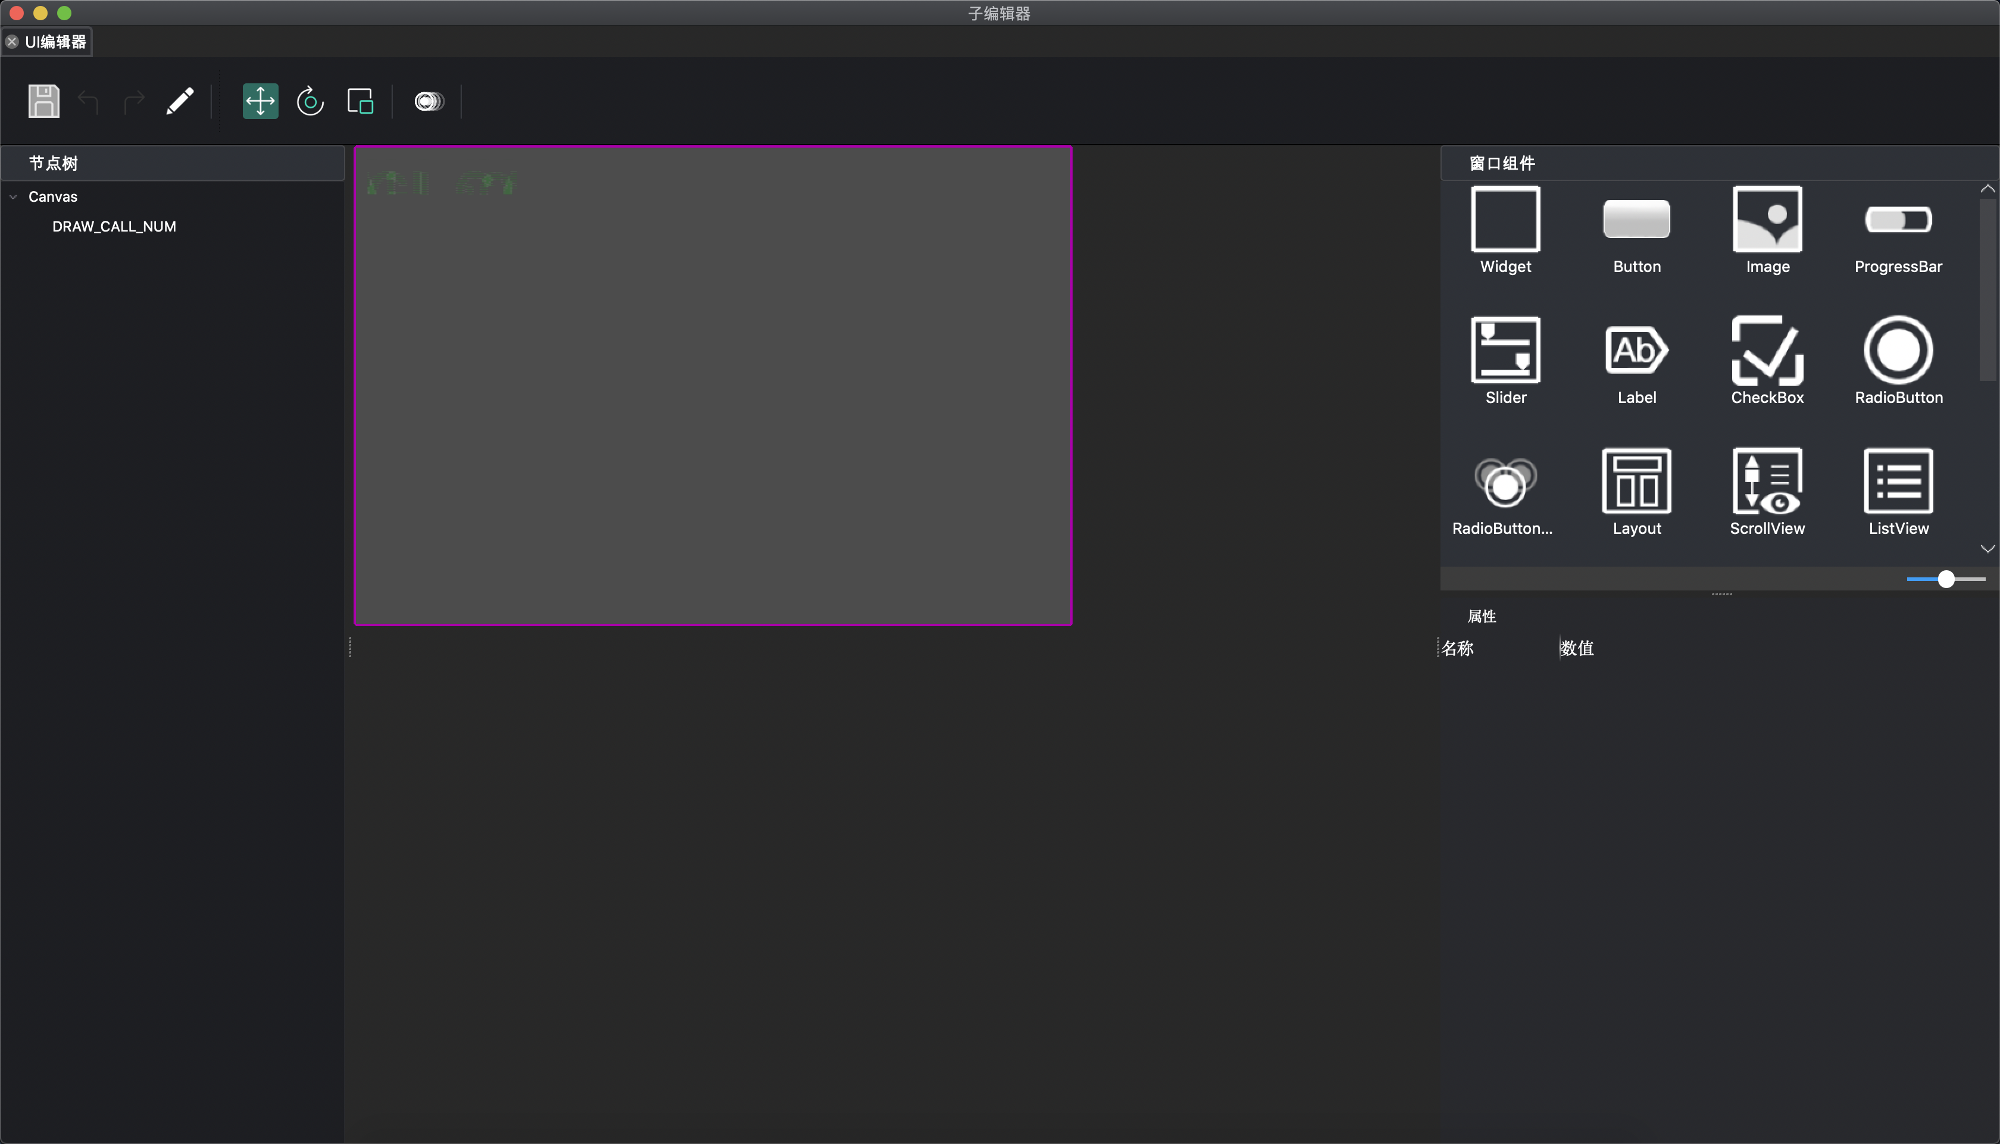Choose the CheckBox component
Image resolution: width=2000 pixels, height=1144 pixels.
pos(1767,361)
